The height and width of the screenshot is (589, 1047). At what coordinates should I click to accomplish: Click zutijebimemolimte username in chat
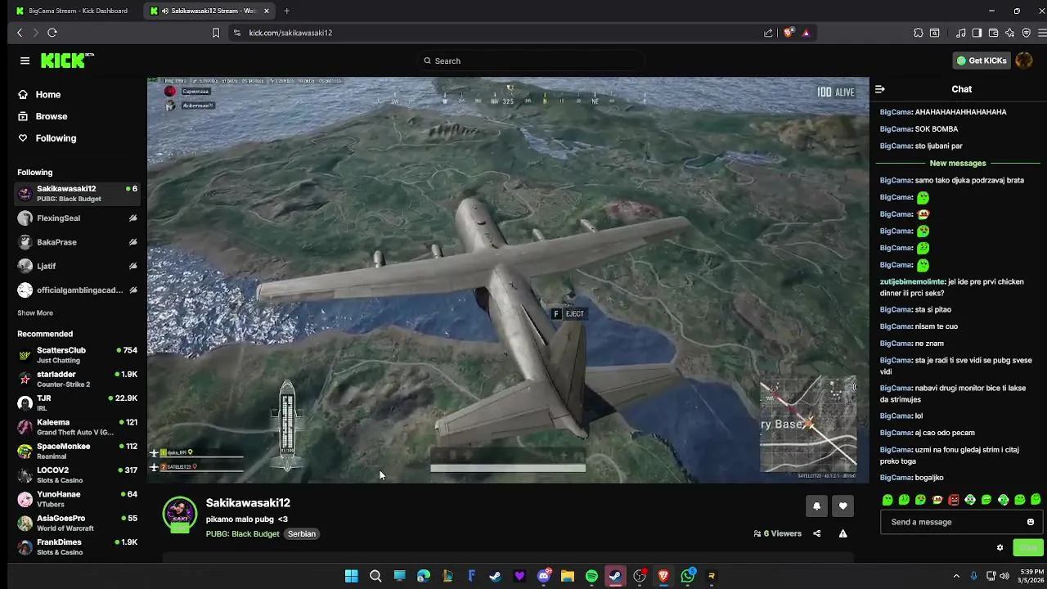(x=912, y=281)
